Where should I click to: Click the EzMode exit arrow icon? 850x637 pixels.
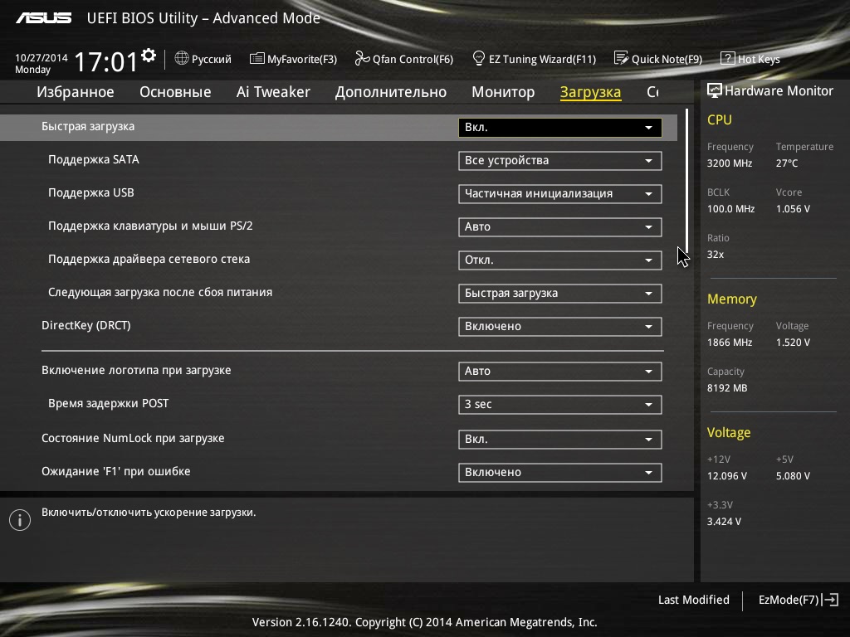tap(830, 600)
